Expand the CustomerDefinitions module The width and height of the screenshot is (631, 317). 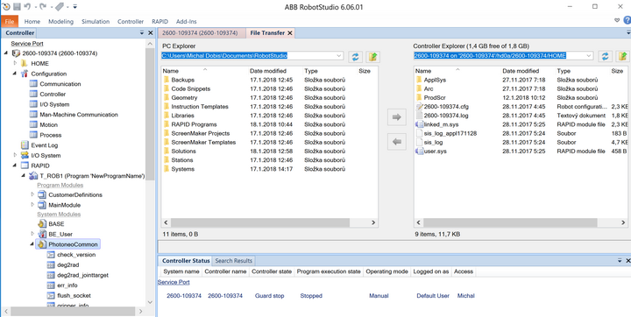(32, 194)
